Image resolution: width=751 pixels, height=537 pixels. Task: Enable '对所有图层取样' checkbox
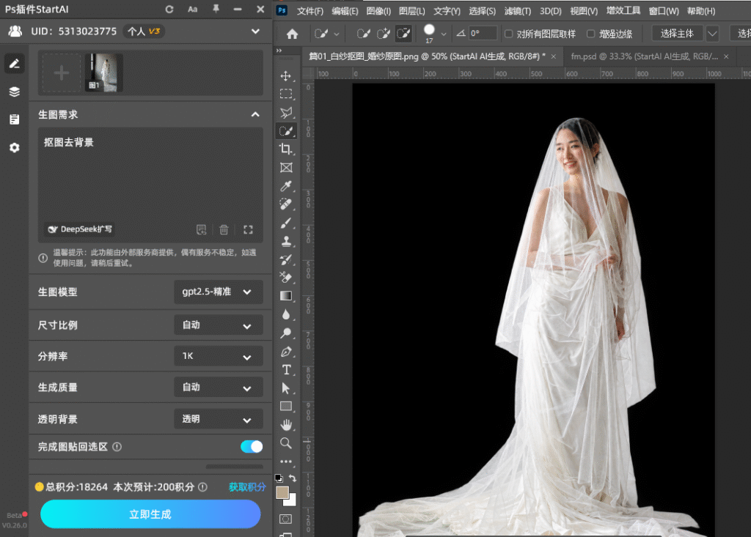(x=509, y=34)
